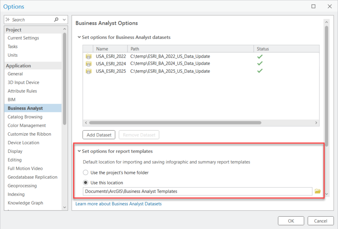Click the search magnifier icon
Viewport: 338px width, 229px height.
tap(56, 20)
